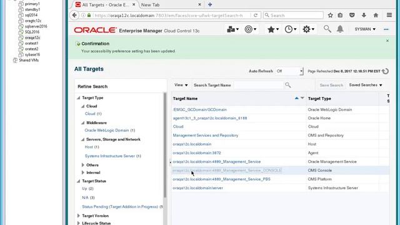Click the browser Search box
The height and width of the screenshot is (225, 400).
click(x=293, y=15)
